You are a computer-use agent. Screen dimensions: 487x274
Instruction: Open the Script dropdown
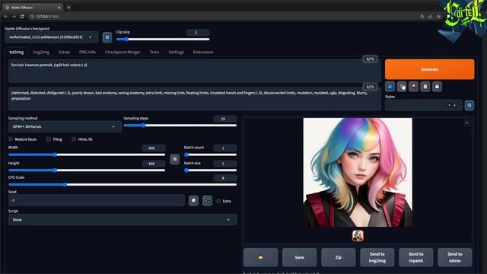pos(123,220)
